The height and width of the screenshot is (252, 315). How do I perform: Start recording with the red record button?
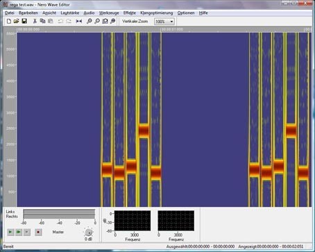coord(38,232)
